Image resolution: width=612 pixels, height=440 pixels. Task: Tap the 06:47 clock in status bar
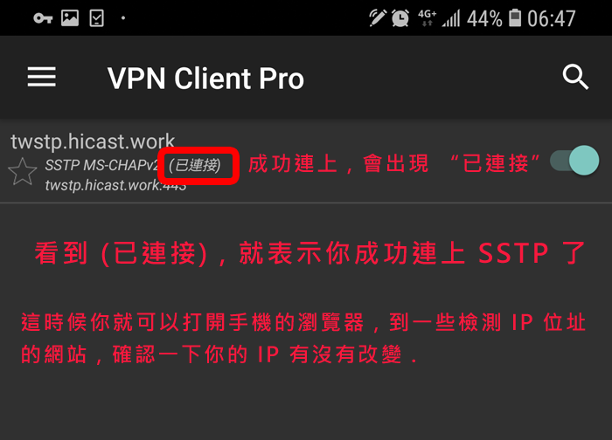pos(552,18)
